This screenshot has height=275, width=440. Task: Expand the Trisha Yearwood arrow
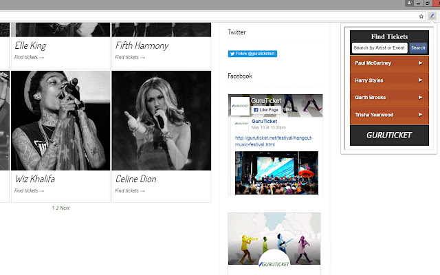pyautogui.click(x=420, y=115)
